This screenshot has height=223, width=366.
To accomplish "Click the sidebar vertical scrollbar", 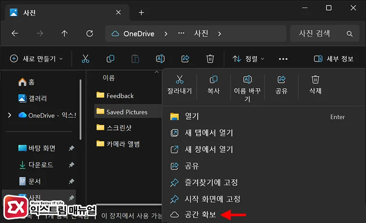I will tap(81, 110).
